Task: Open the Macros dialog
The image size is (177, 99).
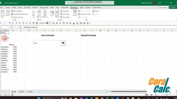Action: (8, 13)
